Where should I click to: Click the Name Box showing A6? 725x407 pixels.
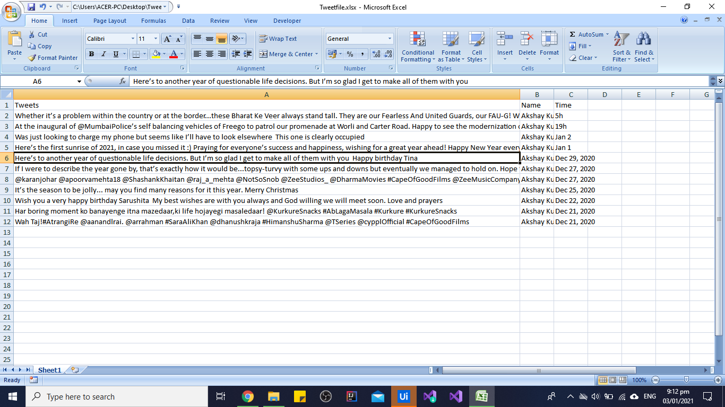click(37, 81)
